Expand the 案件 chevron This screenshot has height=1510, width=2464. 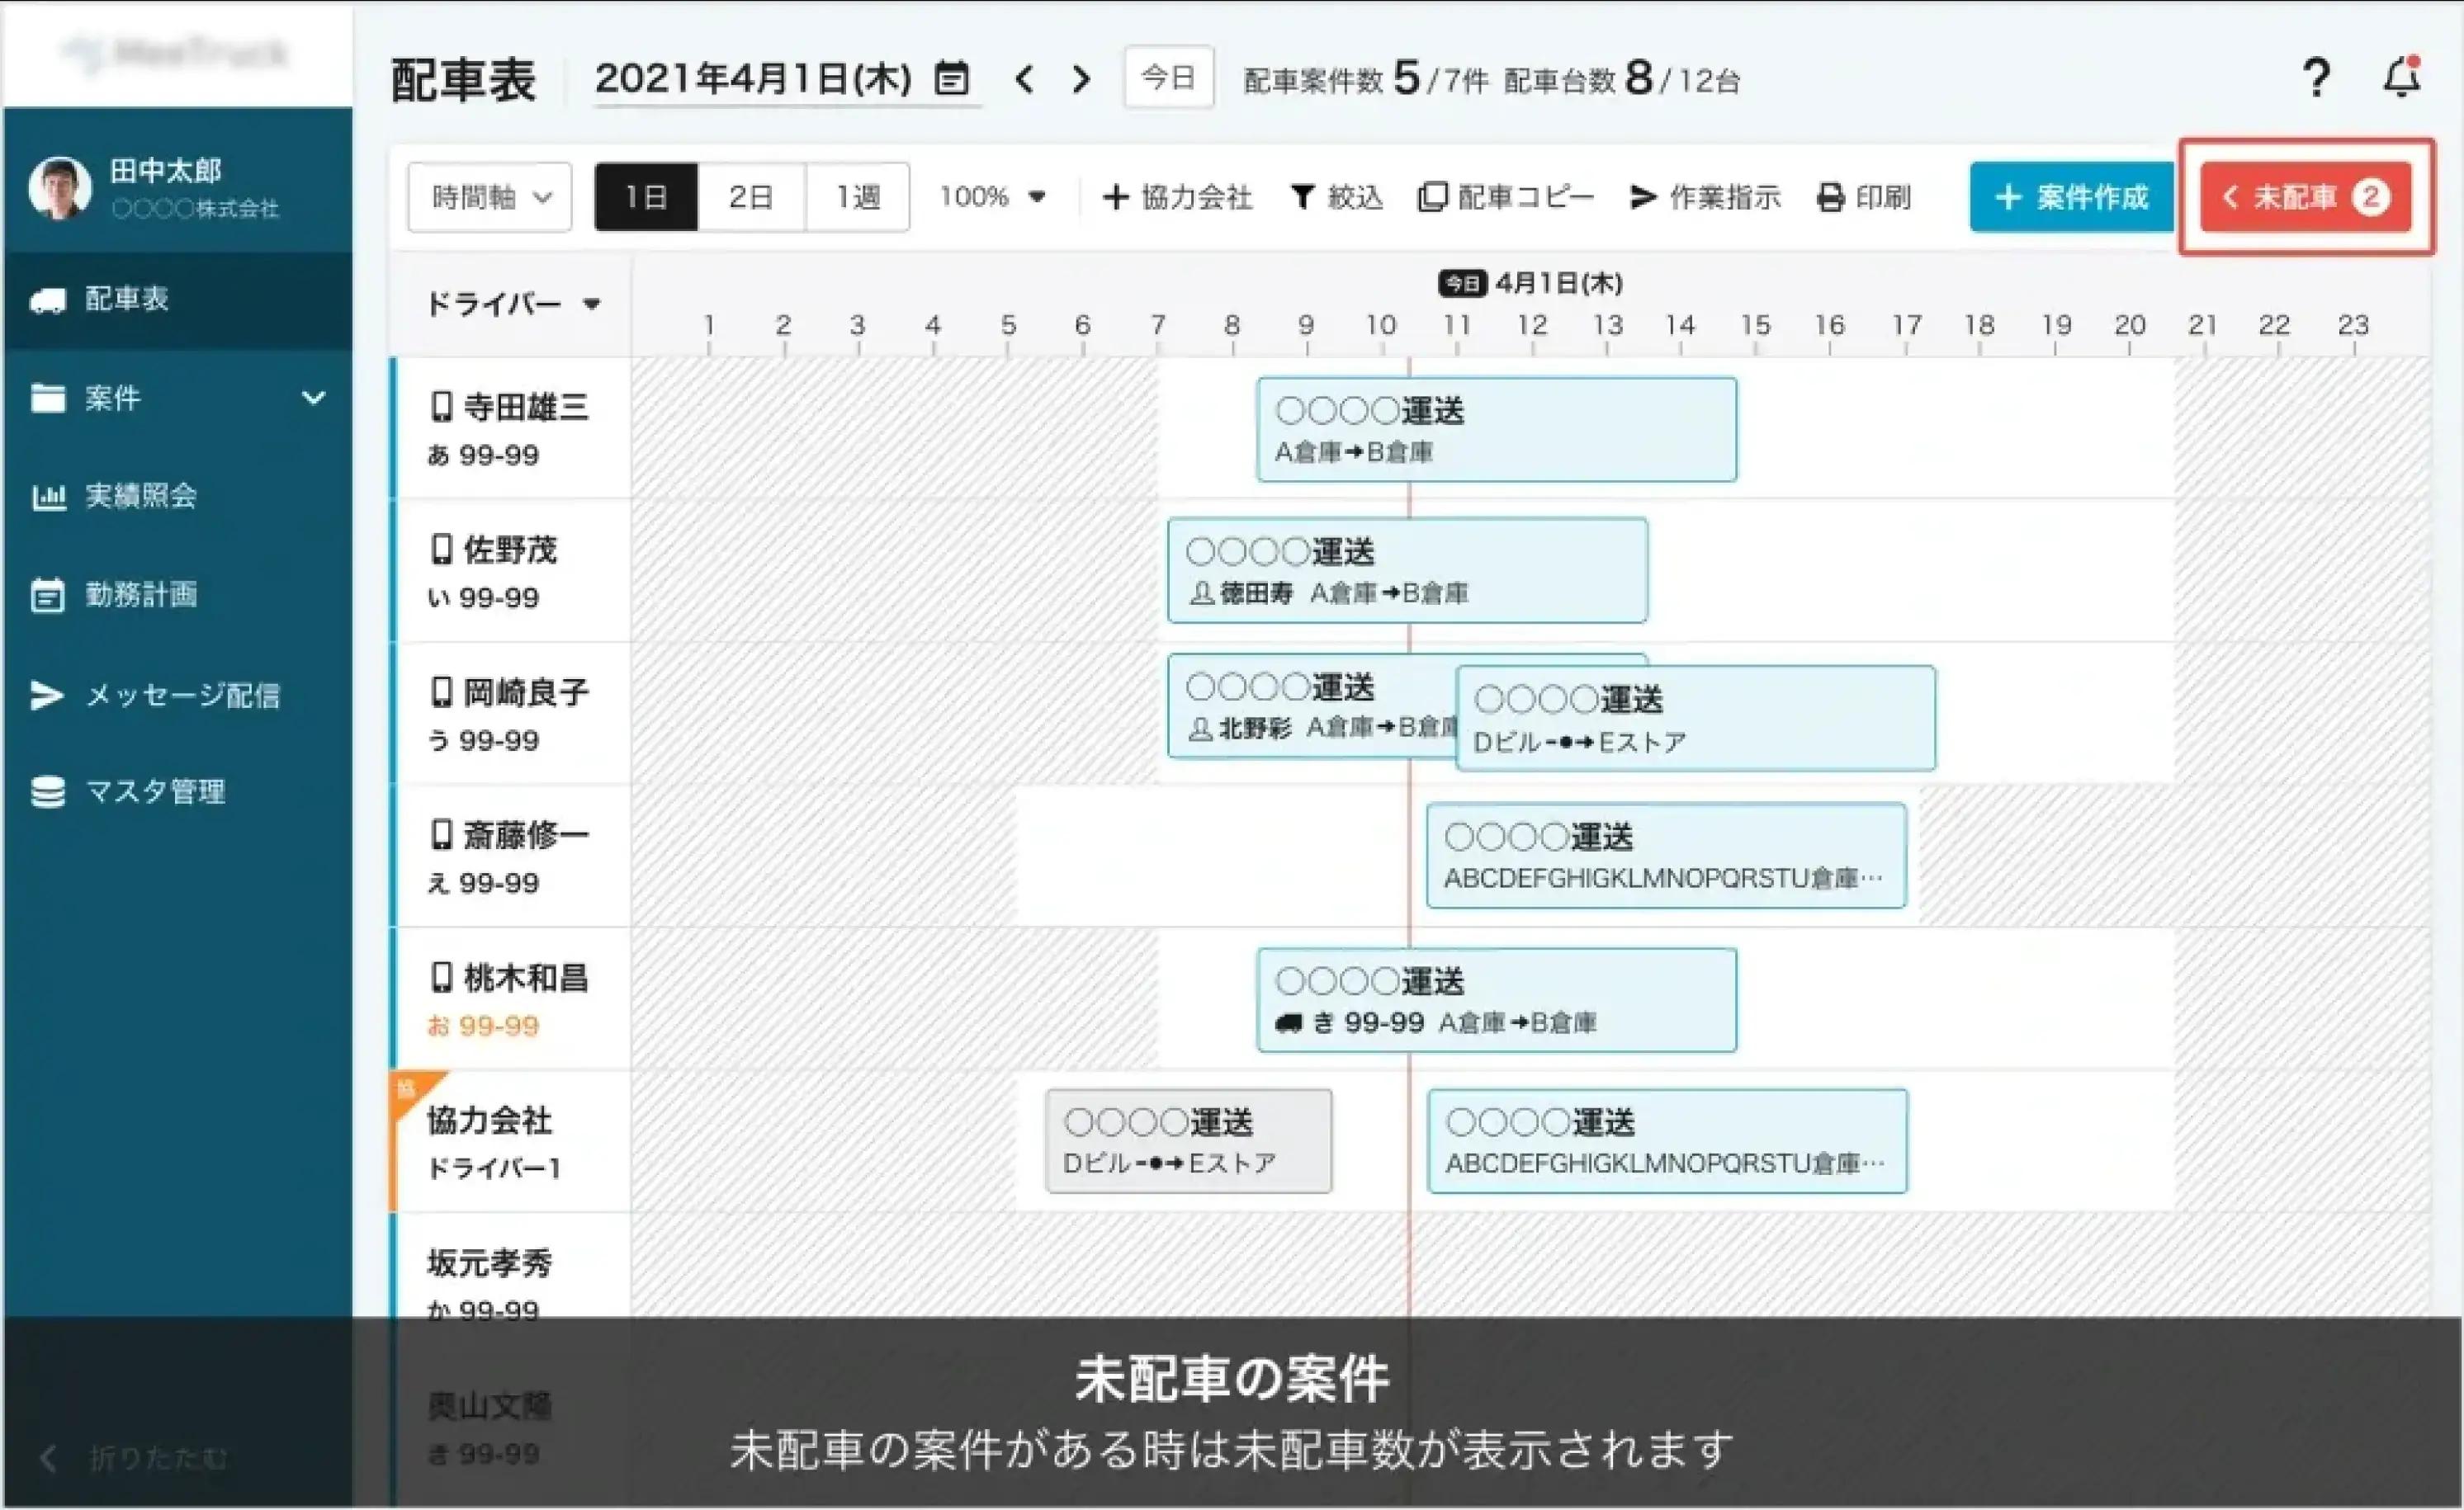point(313,398)
